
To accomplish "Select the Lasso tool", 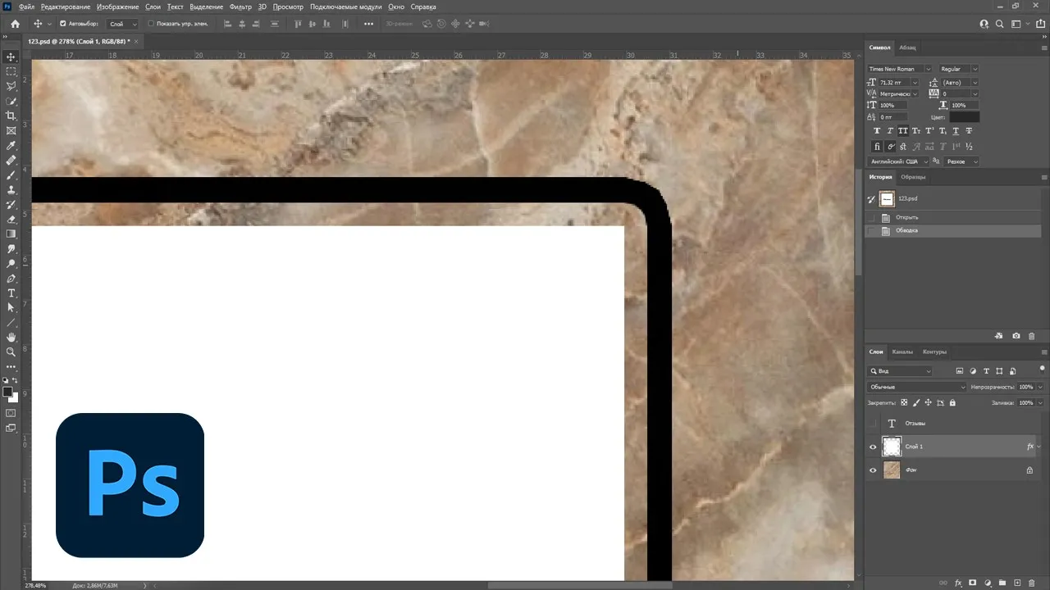I will (x=11, y=86).
